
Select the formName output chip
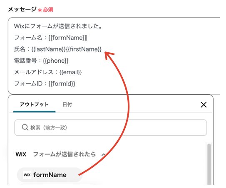pos(50,175)
